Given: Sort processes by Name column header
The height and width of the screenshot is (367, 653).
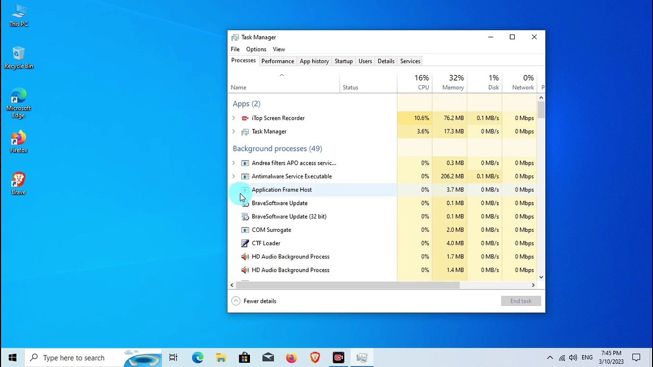Looking at the screenshot, I should click(284, 83).
